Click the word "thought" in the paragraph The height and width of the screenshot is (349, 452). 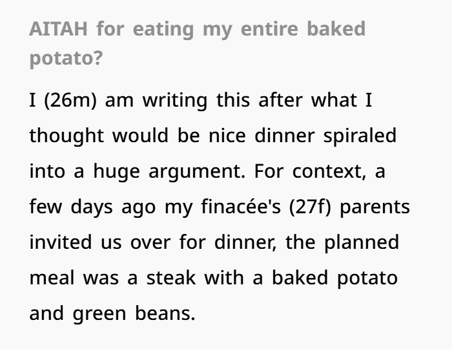click(x=67, y=137)
